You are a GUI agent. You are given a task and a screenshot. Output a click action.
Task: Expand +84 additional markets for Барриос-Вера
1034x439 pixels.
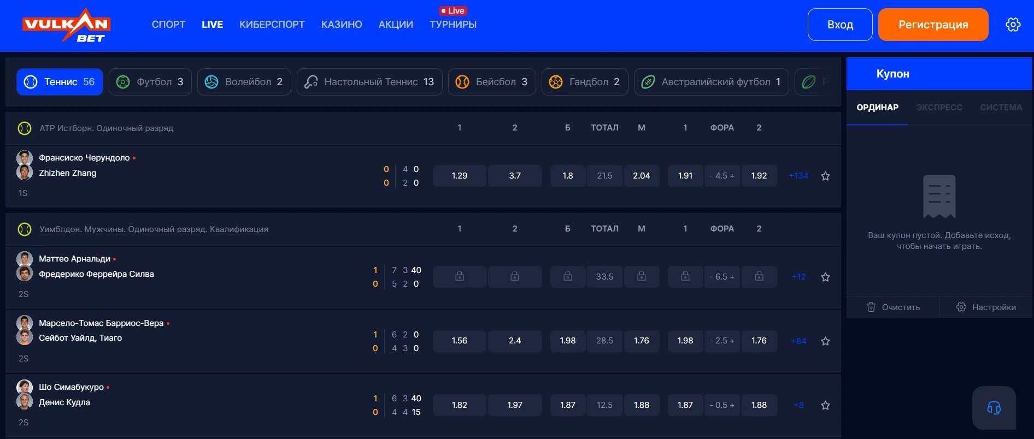click(x=798, y=341)
